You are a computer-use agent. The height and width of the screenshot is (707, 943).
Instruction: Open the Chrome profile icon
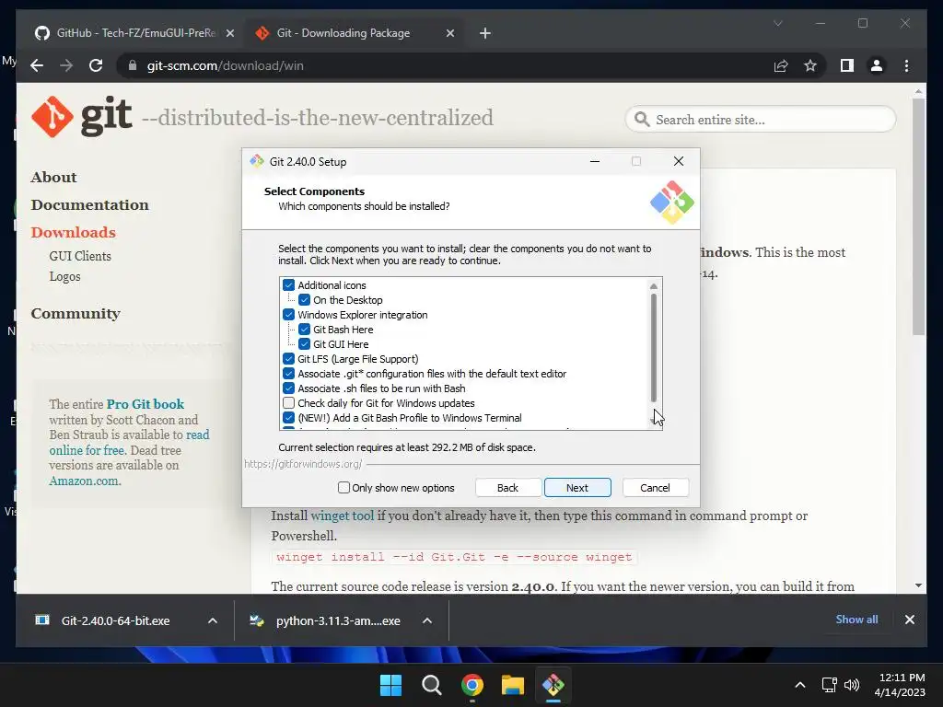(x=877, y=65)
